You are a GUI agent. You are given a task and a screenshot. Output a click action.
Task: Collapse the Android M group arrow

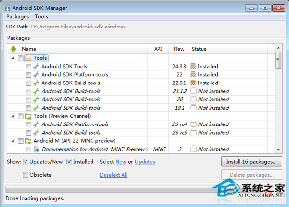pyautogui.click(x=13, y=141)
